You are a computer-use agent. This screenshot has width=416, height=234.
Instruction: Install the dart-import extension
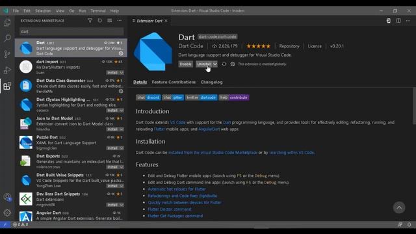[112, 72]
